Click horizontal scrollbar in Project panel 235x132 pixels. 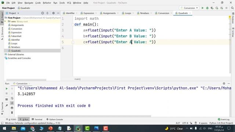(x=26, y=80)
